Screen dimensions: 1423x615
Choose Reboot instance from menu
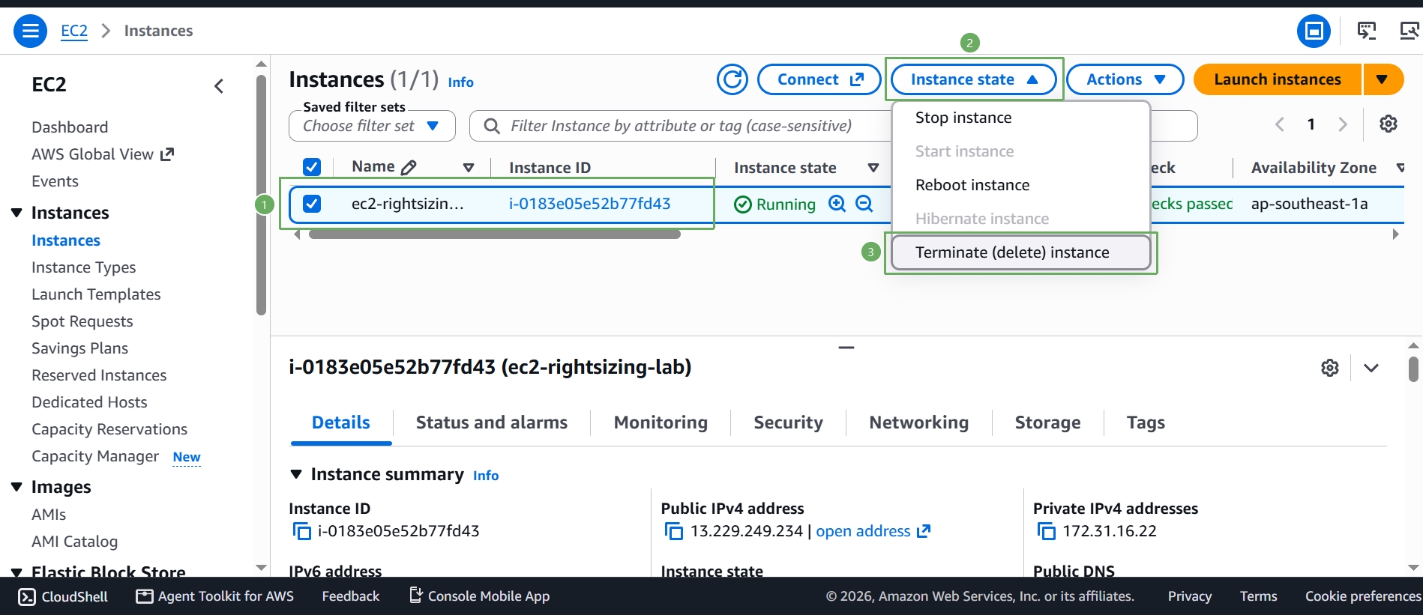coord(1020,185)
